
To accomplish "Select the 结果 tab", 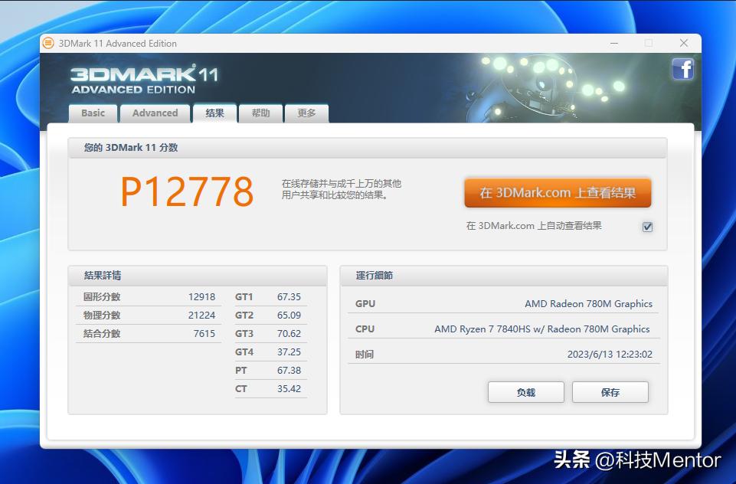I will [214, 113].
